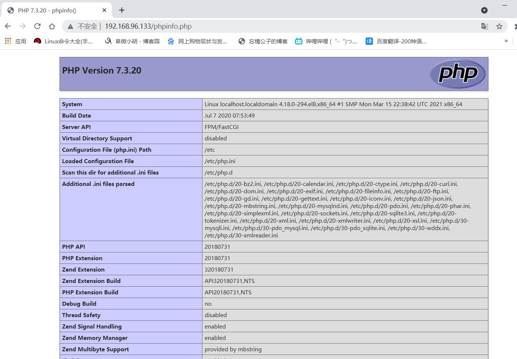Click the System row label

pos(72,104)
